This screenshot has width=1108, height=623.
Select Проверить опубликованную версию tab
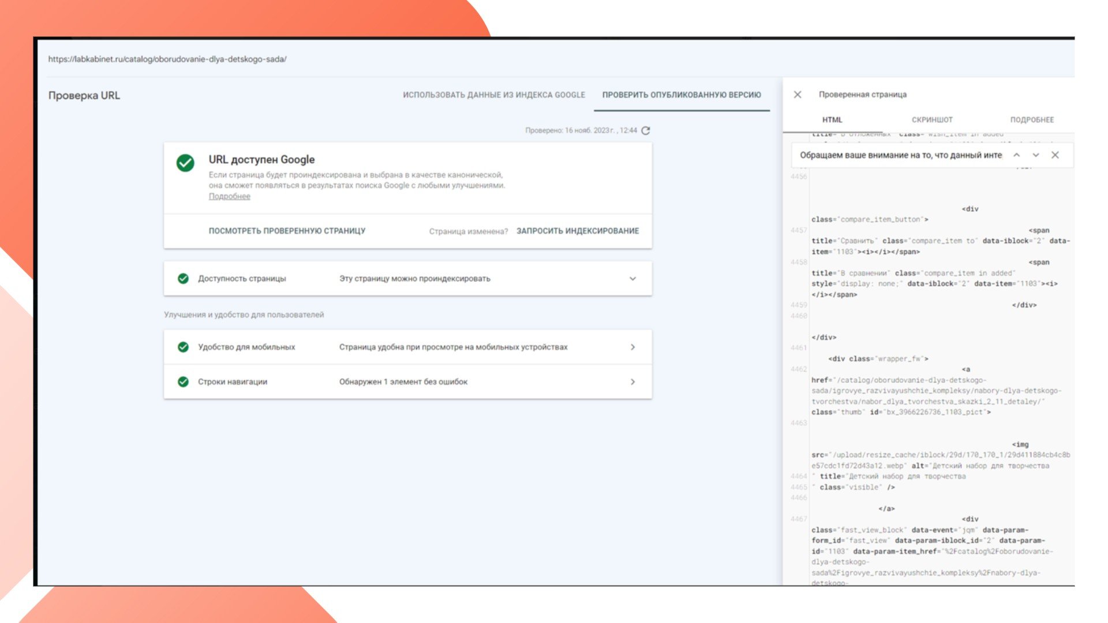coord(682,95)
